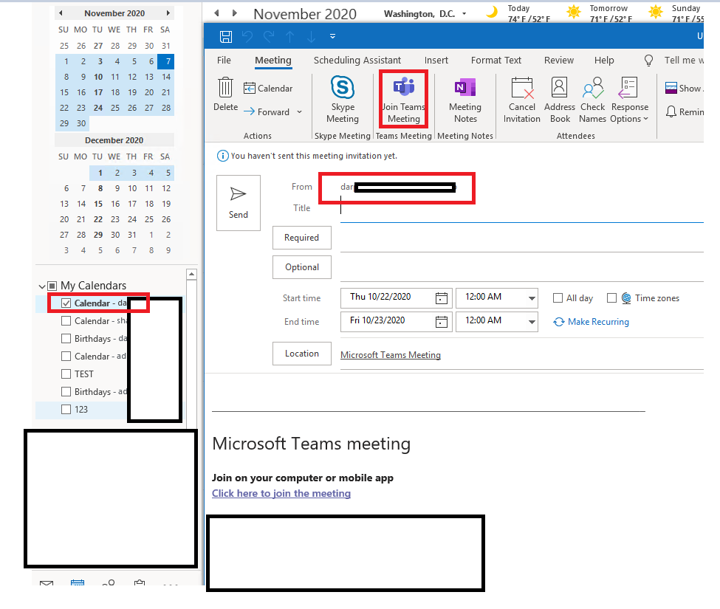The width and height of the screenshot is (720, 609).
Task: Click the Redo arrow icon
Action: 269,36
